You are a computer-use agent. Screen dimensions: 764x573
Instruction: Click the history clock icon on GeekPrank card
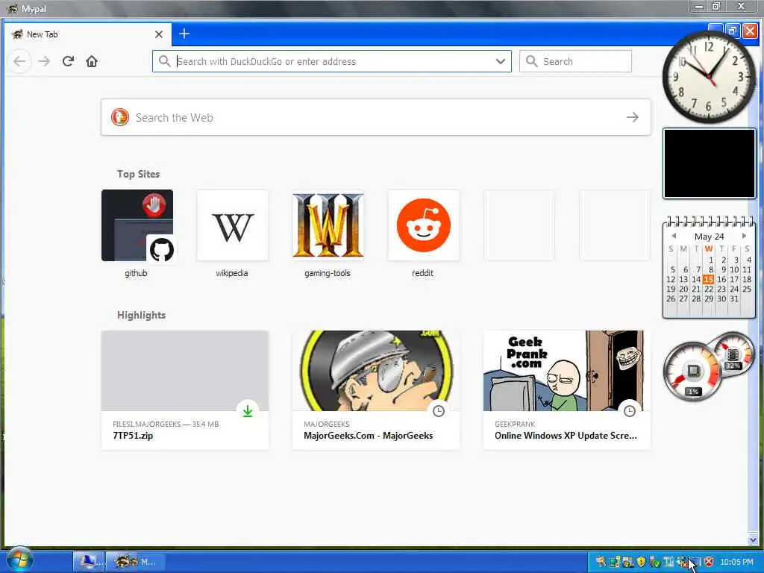[x=630, y=411]
